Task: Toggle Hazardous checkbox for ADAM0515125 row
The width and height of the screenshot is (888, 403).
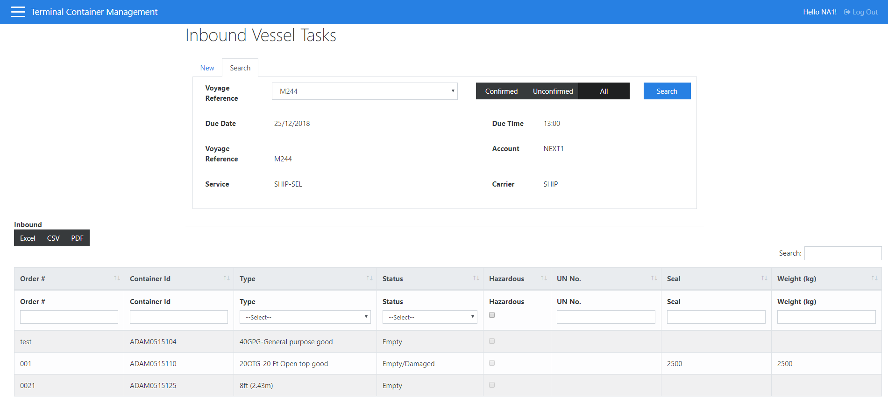Action: (492, 385)
